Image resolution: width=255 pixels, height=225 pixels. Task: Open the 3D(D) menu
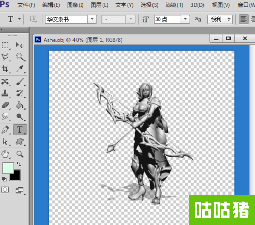pos(197,5)
